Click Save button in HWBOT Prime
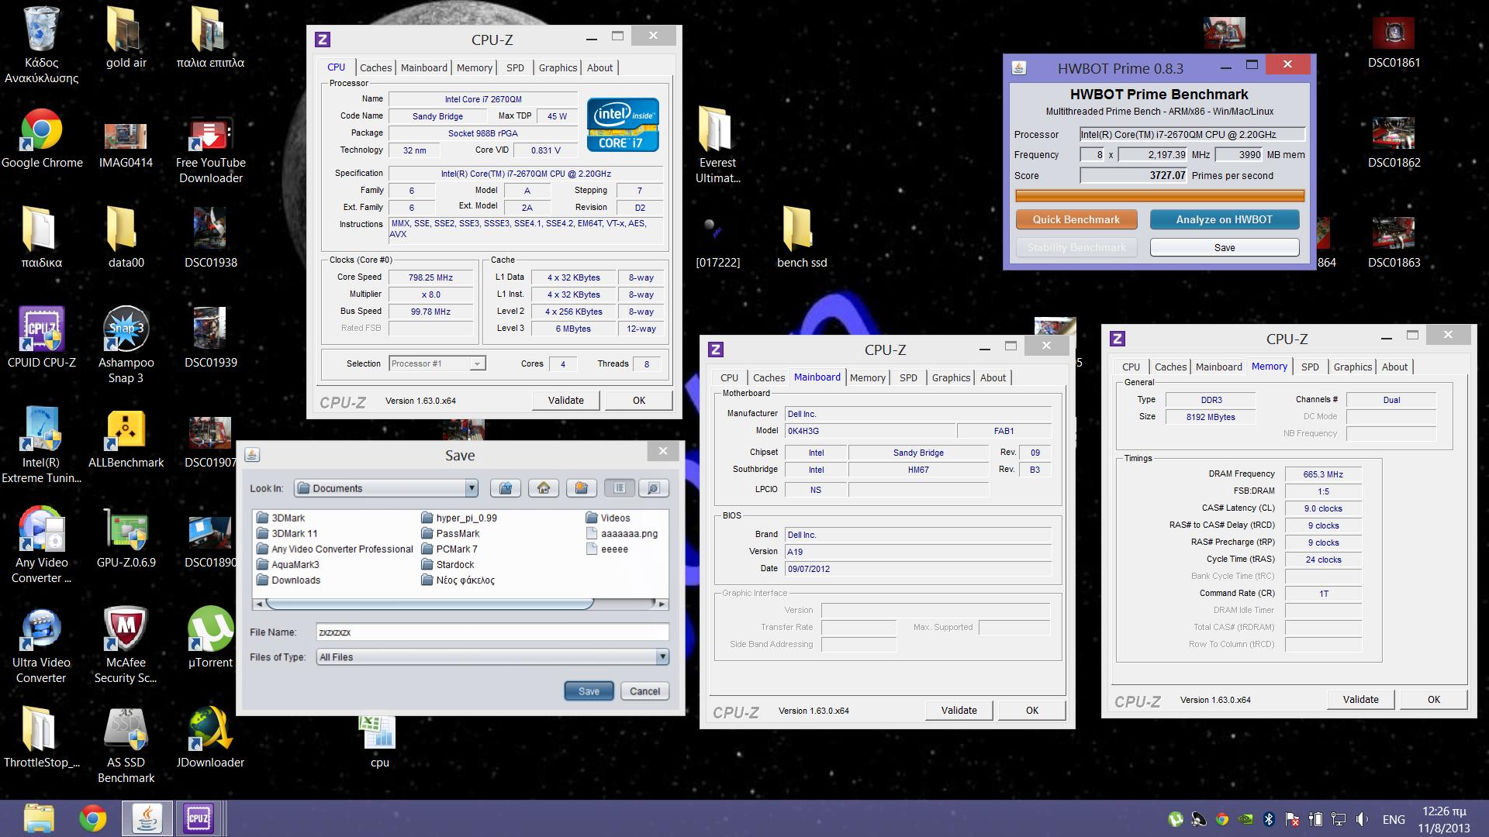Image resolution: width=1489 pixels, height=837 pixels. tap(1224, 247)
